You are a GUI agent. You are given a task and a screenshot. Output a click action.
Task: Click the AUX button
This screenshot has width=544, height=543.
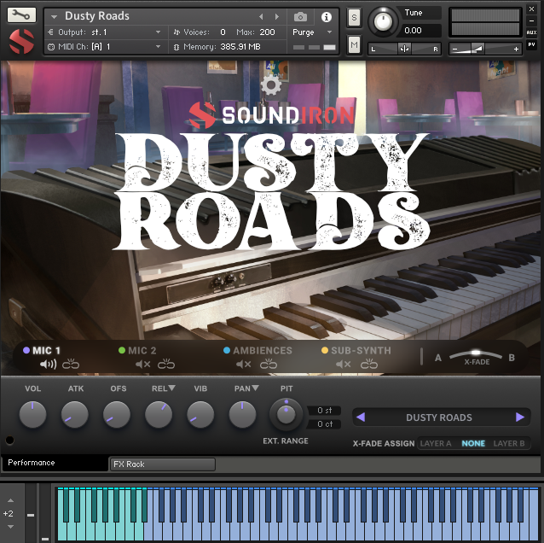(x=531, y=32)
